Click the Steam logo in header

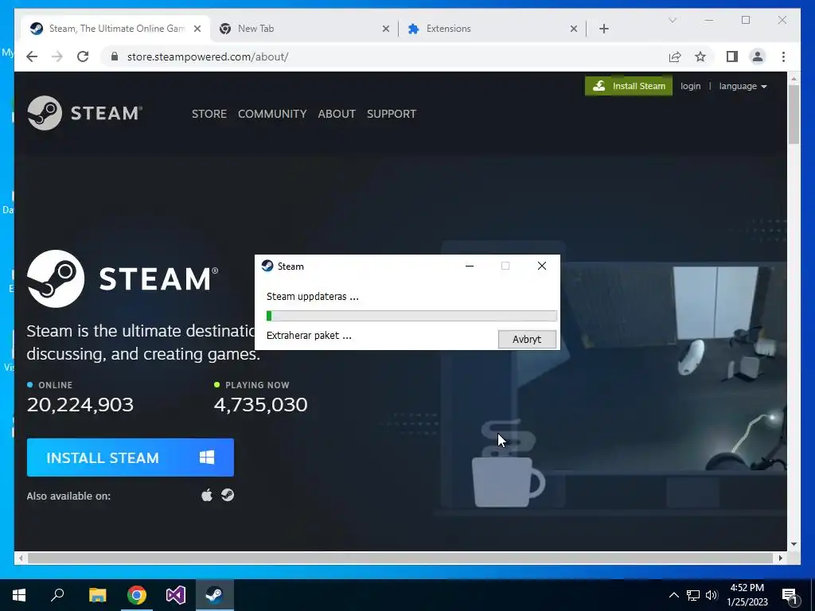[84, 113]
